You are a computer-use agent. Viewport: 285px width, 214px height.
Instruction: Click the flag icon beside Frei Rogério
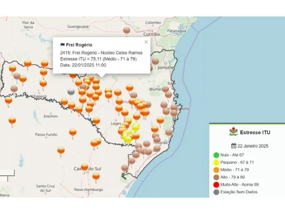click(62, 45)
